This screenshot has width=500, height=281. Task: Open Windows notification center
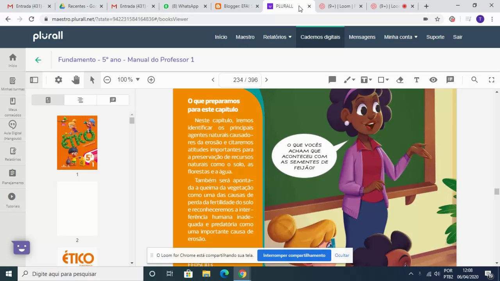tap(489, 274)
